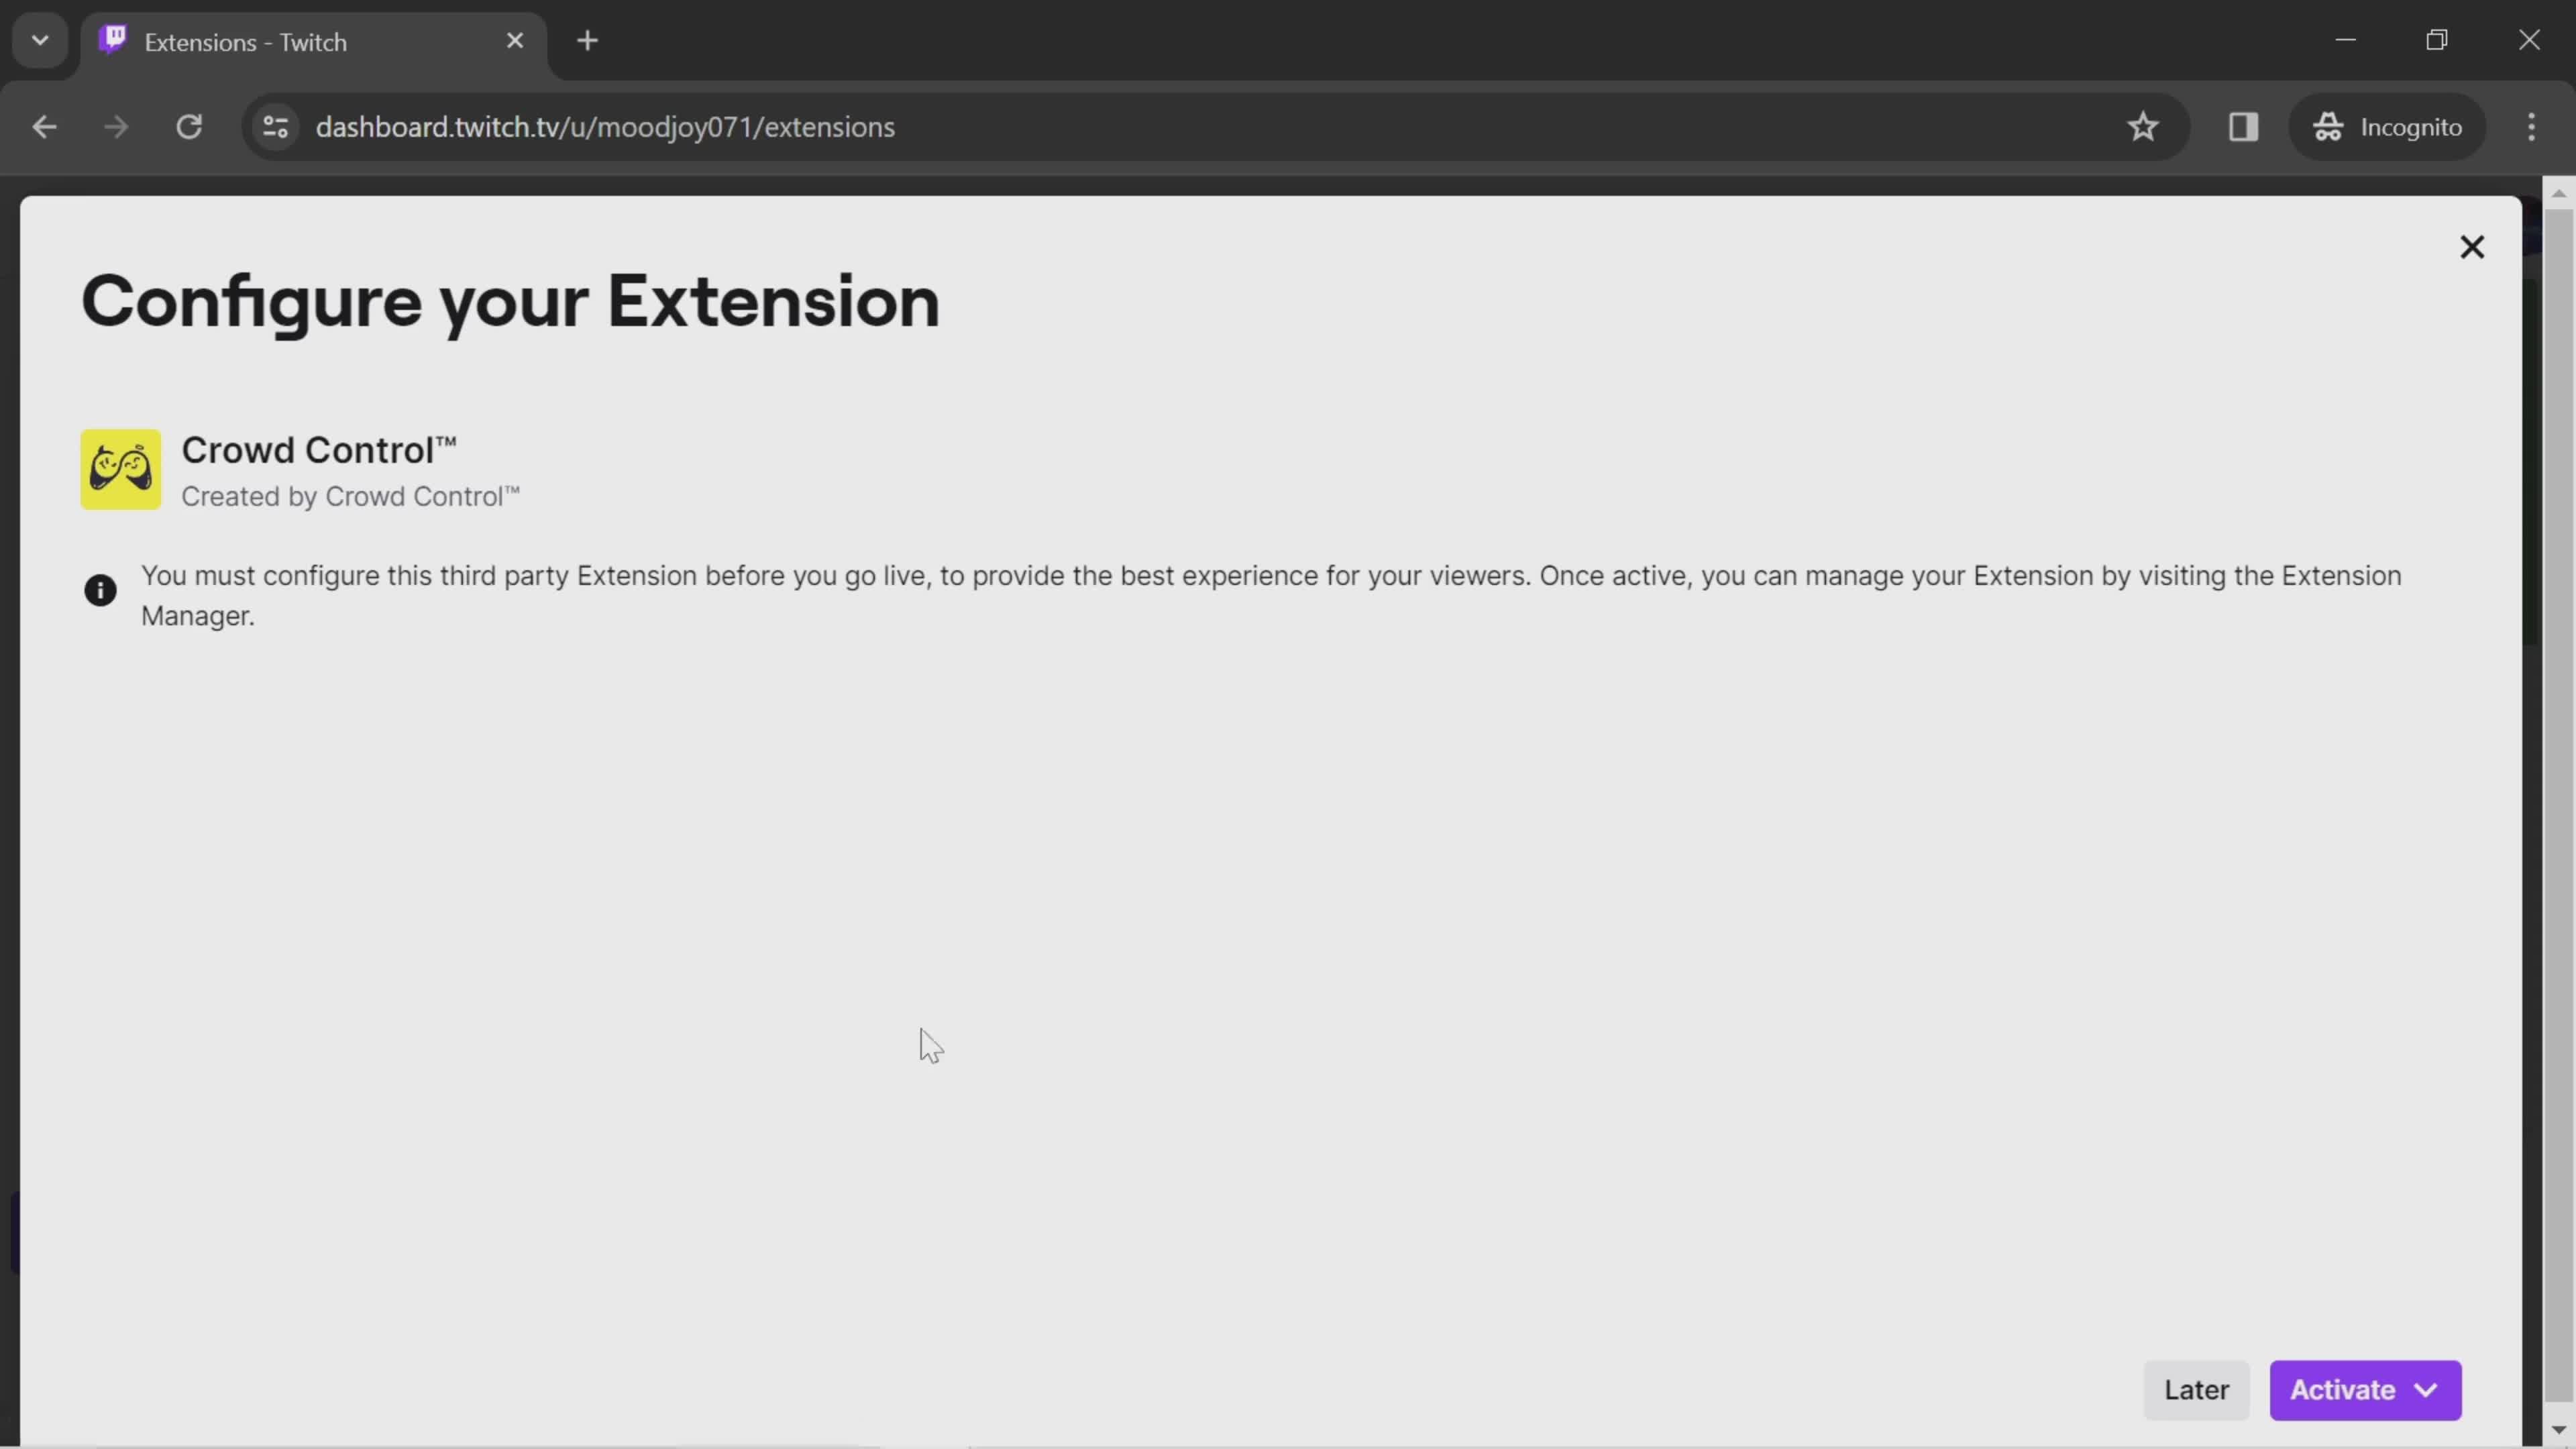Expand the browser tab options
The height and width of the screenshot is (1449, 2576).
click(39, 39)
